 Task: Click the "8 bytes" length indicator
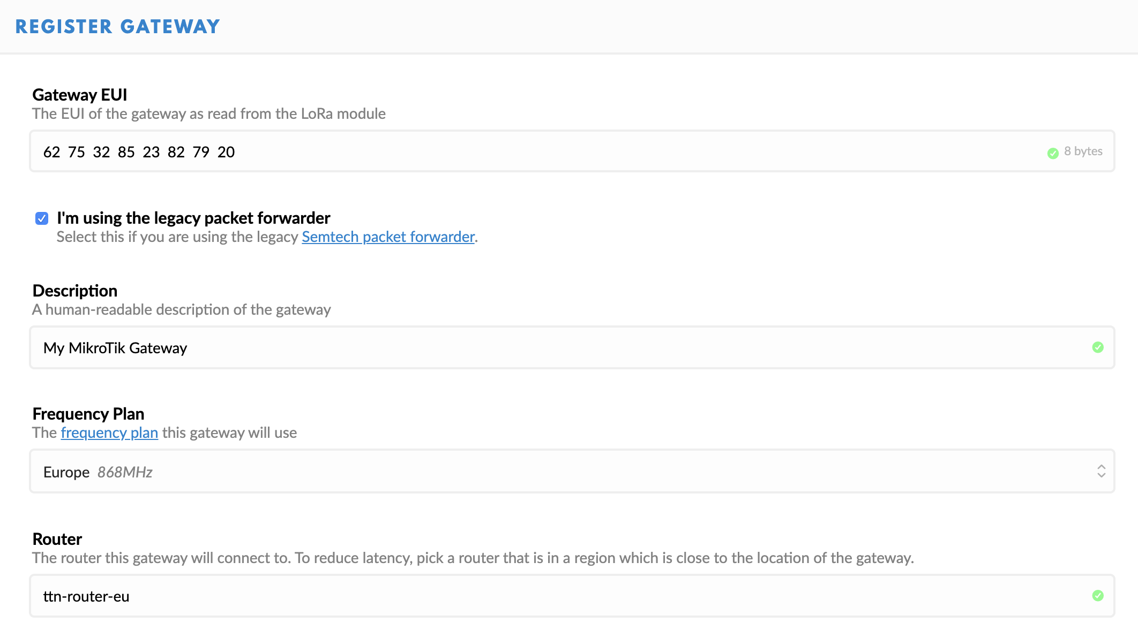(1083, 151)
